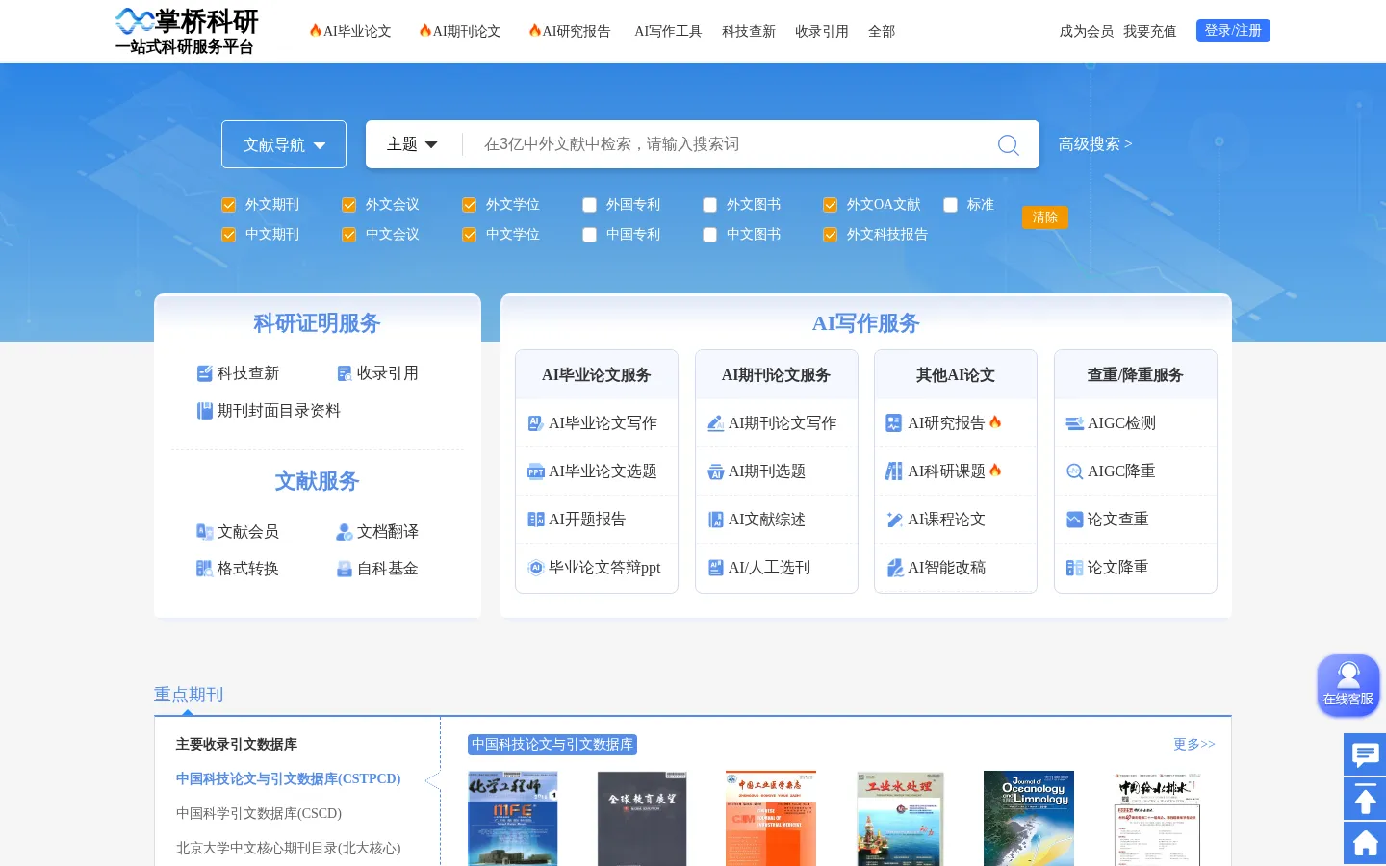Enable the 外国专利 checkbox
The image size is (1386, 866).
pyautogui.click(x=590, y=205)
